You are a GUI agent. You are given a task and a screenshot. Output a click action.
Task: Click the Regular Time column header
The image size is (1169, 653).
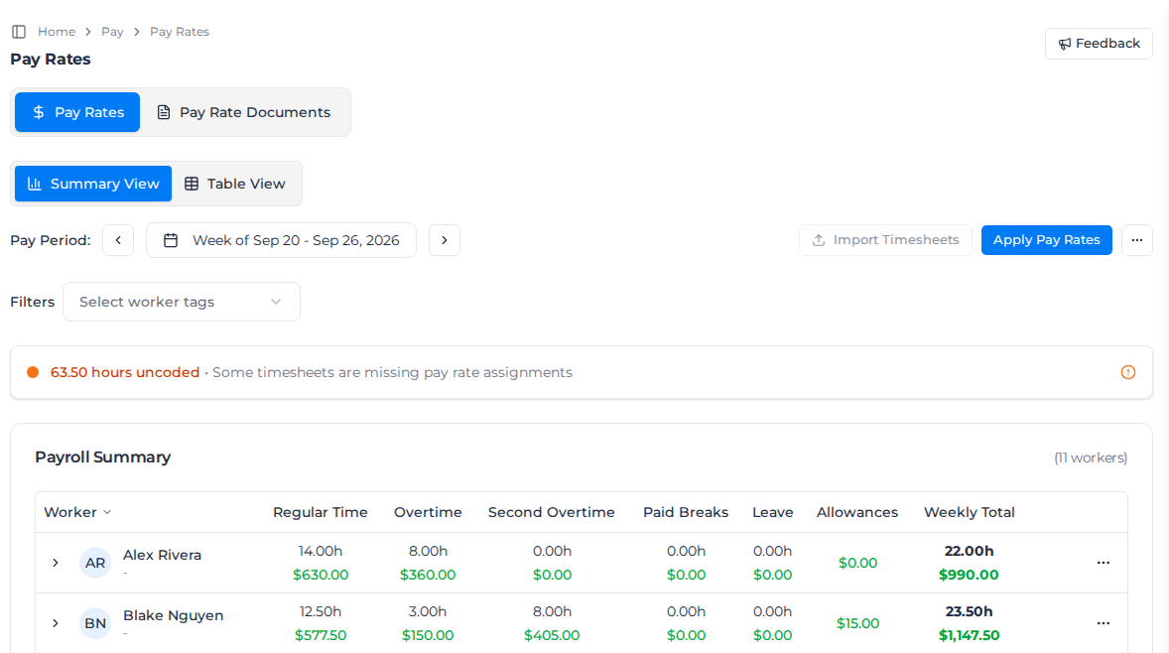pos(321,512)
